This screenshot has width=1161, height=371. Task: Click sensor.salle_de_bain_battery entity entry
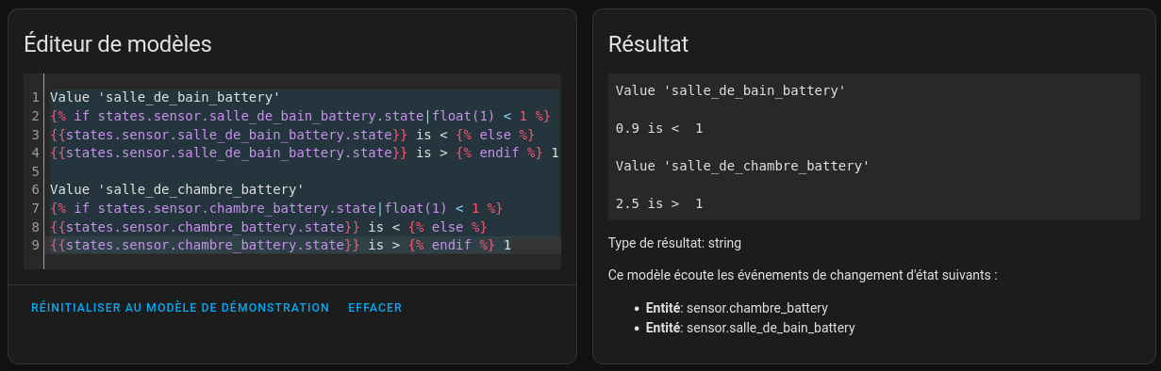(751, 328)
